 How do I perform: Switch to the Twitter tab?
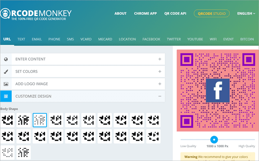[x=174, y=39]
